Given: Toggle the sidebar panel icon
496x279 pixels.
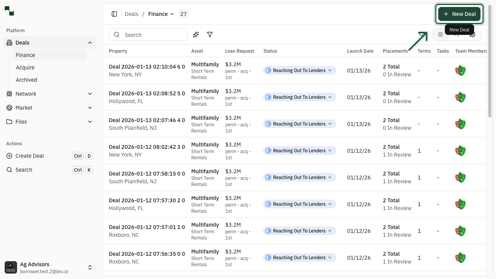Looking at the screenshot, I should (x=114, y=14).
